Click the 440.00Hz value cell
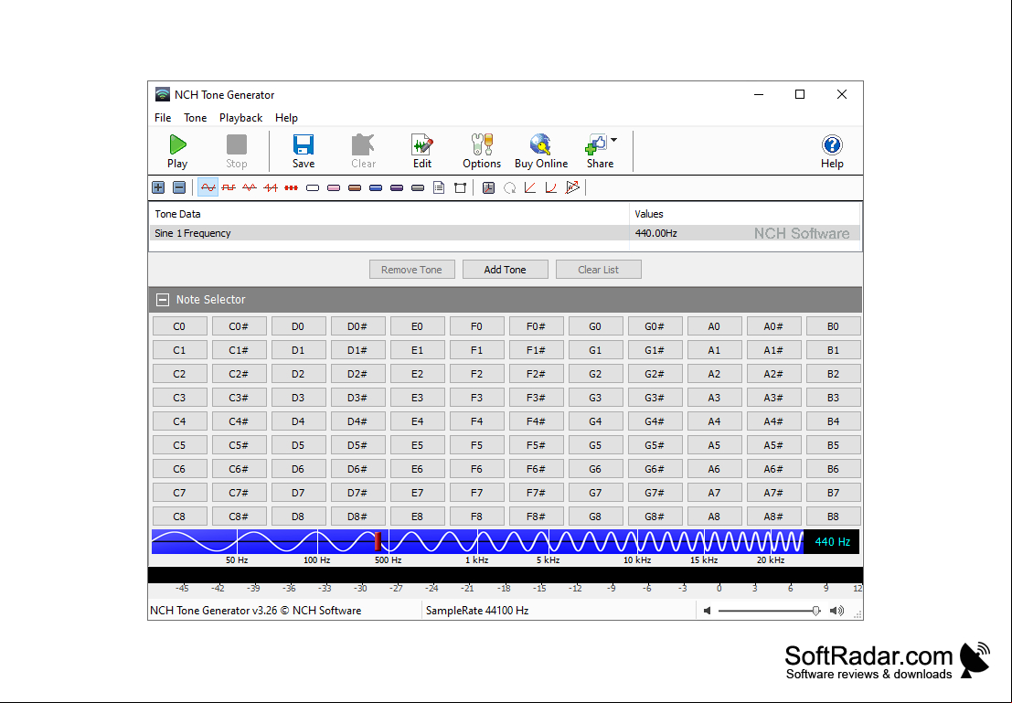Viewport: 1012px width, 703px height. point(655,233)
